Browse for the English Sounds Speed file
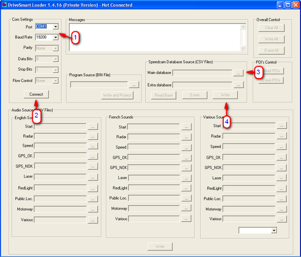The width and height of the screenshot is (301, 257). coord(93,146)
